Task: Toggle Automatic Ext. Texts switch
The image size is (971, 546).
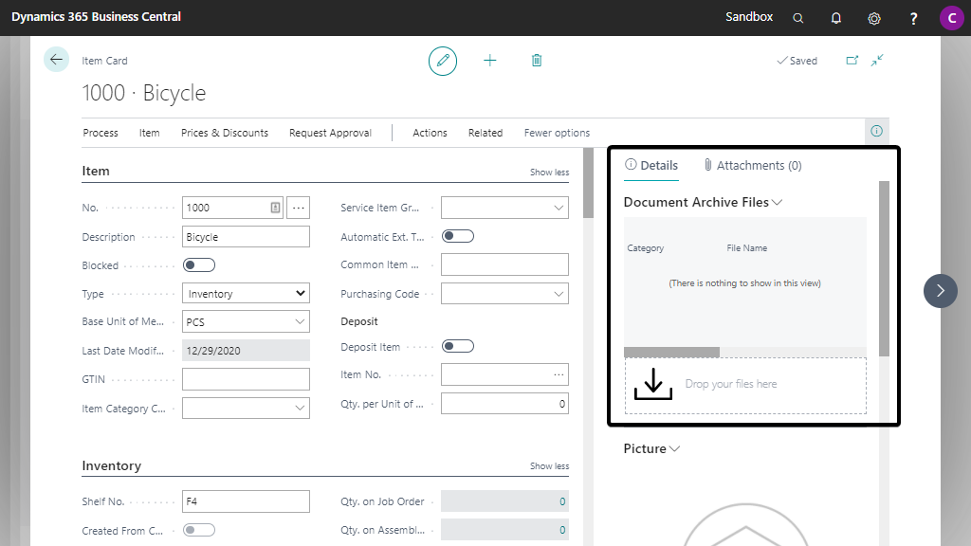Action: [458, 236]
